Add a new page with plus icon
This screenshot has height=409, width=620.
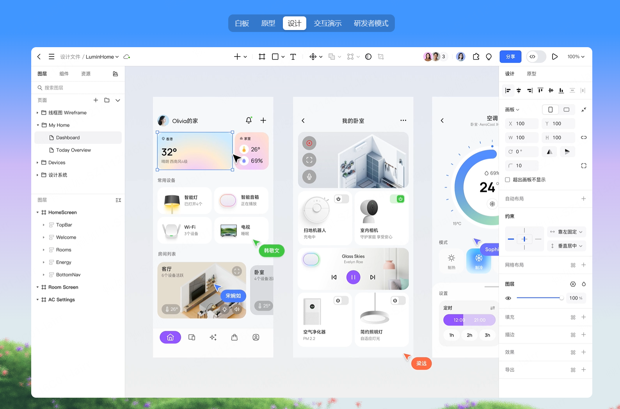(96, 100)
